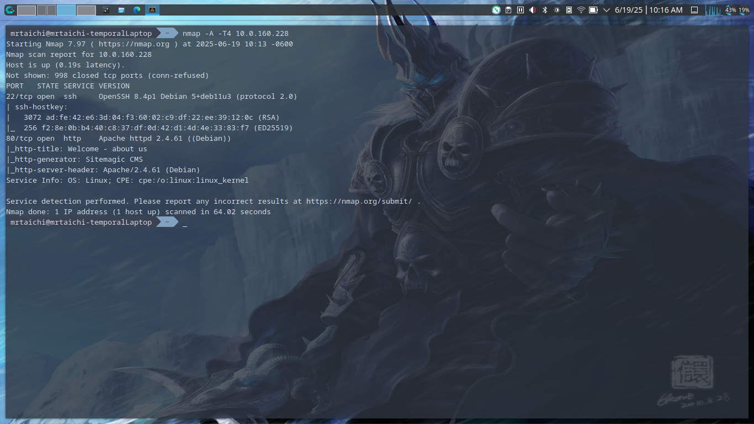Image resolution: width=754 pixels, height=424 pixels.
Task: Open the Dolphin file manager
Action: (x=121, y=10)
